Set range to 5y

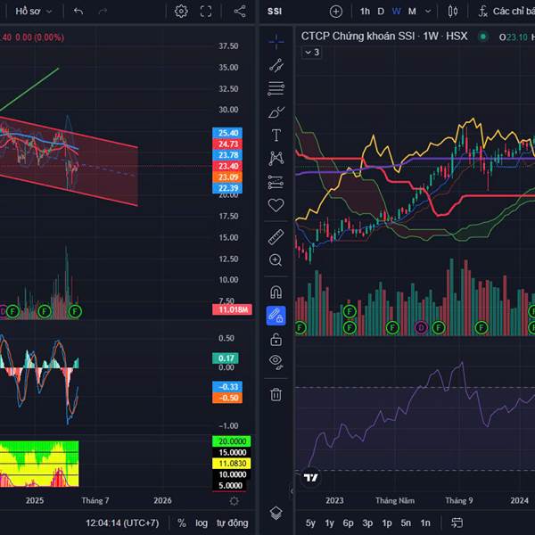[310, 523]
